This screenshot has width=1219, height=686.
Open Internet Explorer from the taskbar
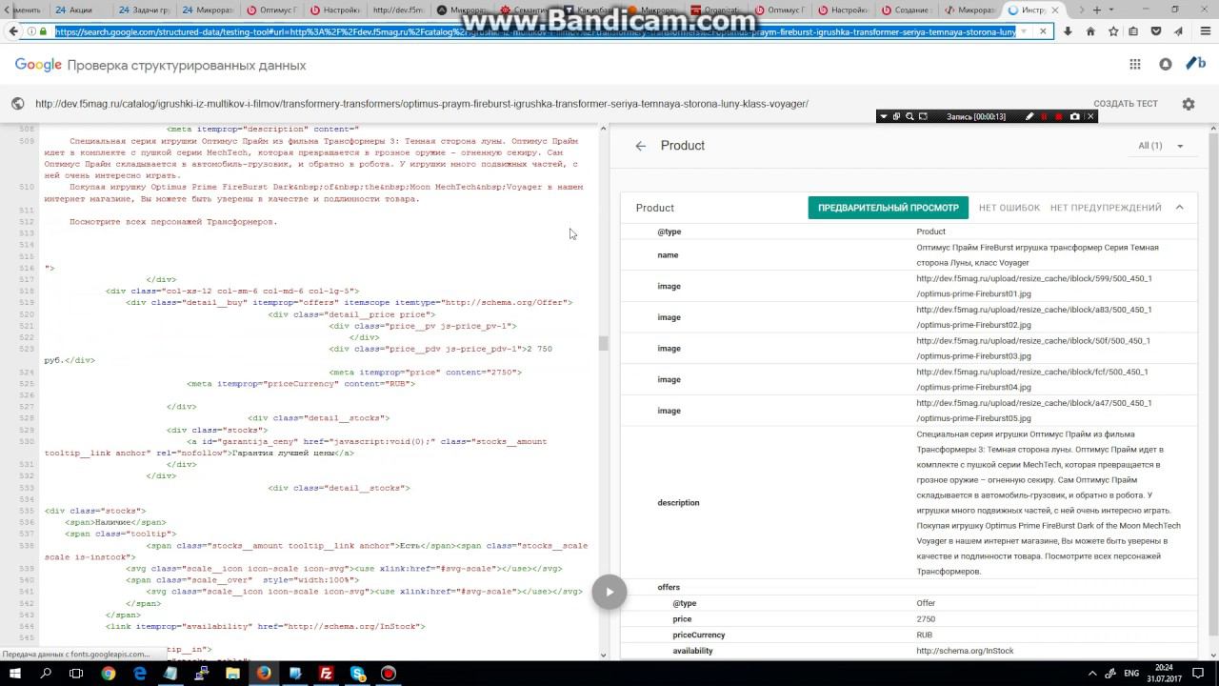tap(140, 674)
